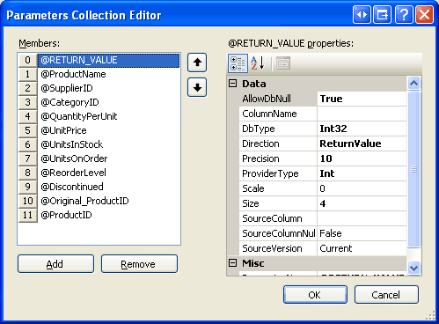Confirm the dialog with OK
439x324 pixels.
click(x=315, y=295)
